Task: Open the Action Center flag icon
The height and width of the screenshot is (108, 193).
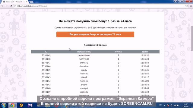Action: [x=168, y=105]
